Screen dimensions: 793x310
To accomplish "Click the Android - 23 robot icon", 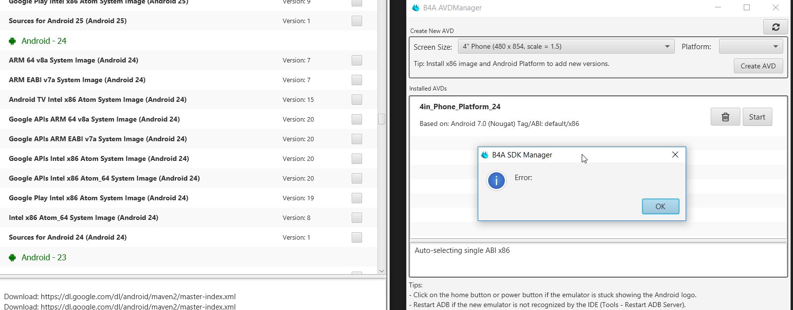I will point(12,258).
